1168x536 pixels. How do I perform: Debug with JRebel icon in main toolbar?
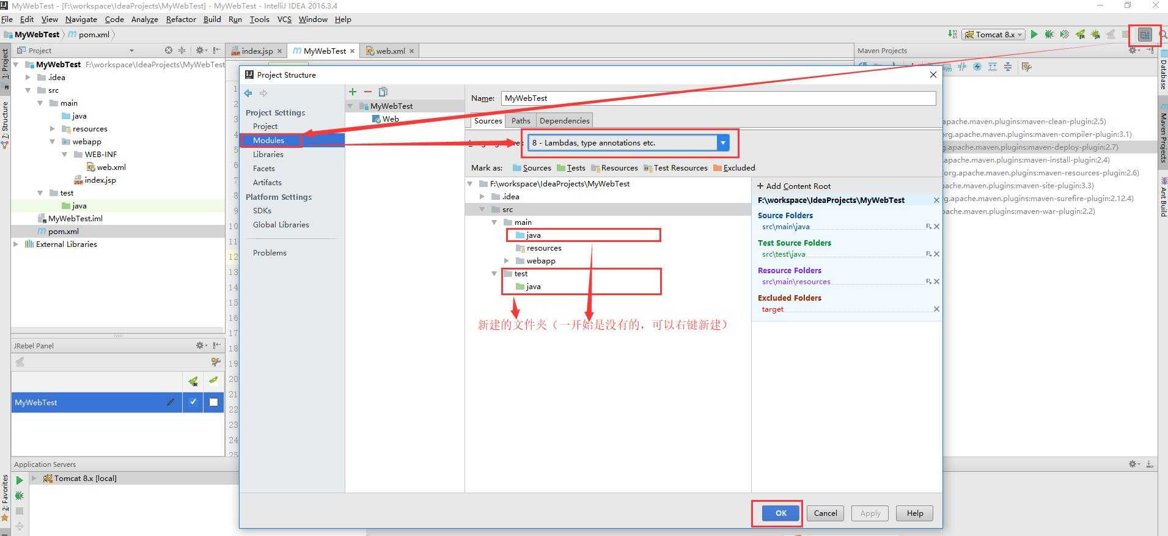(1095, 35)
